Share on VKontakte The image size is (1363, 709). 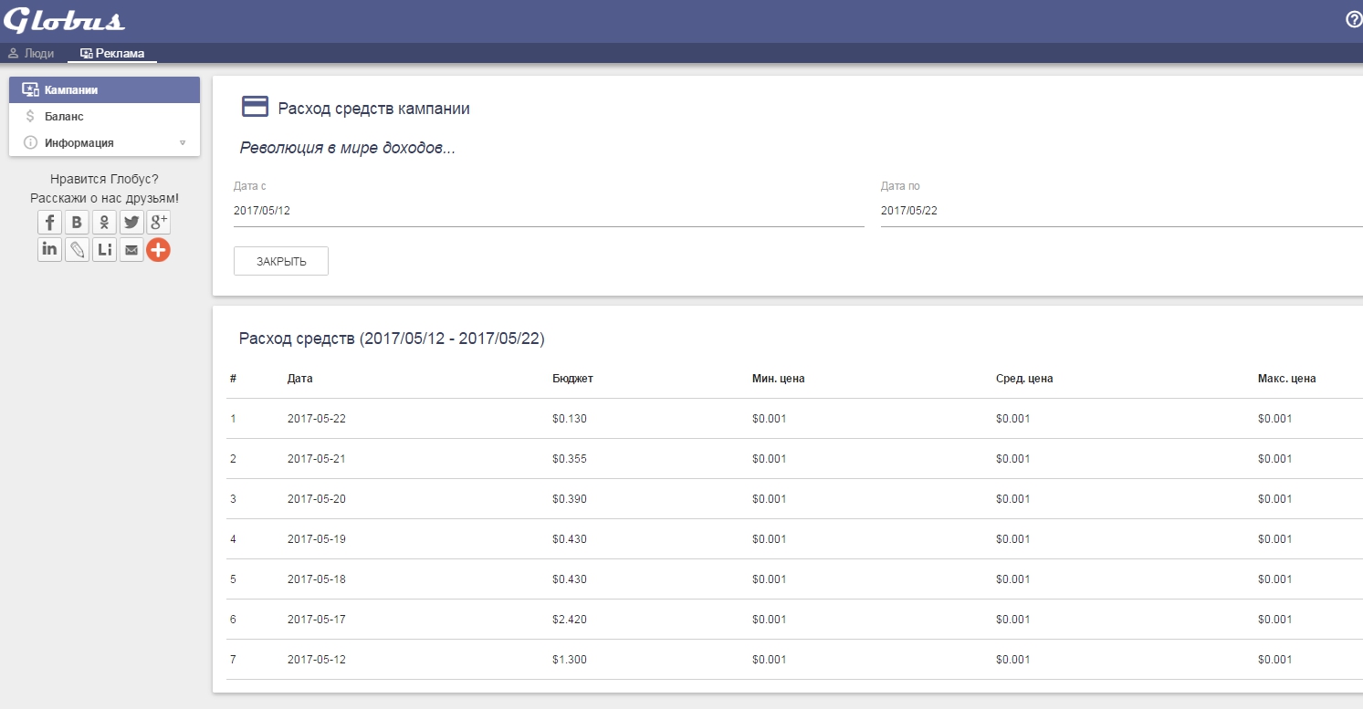coord(78,223)
